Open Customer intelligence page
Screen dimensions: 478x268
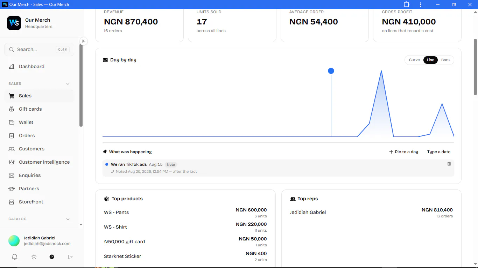(39, 162)
